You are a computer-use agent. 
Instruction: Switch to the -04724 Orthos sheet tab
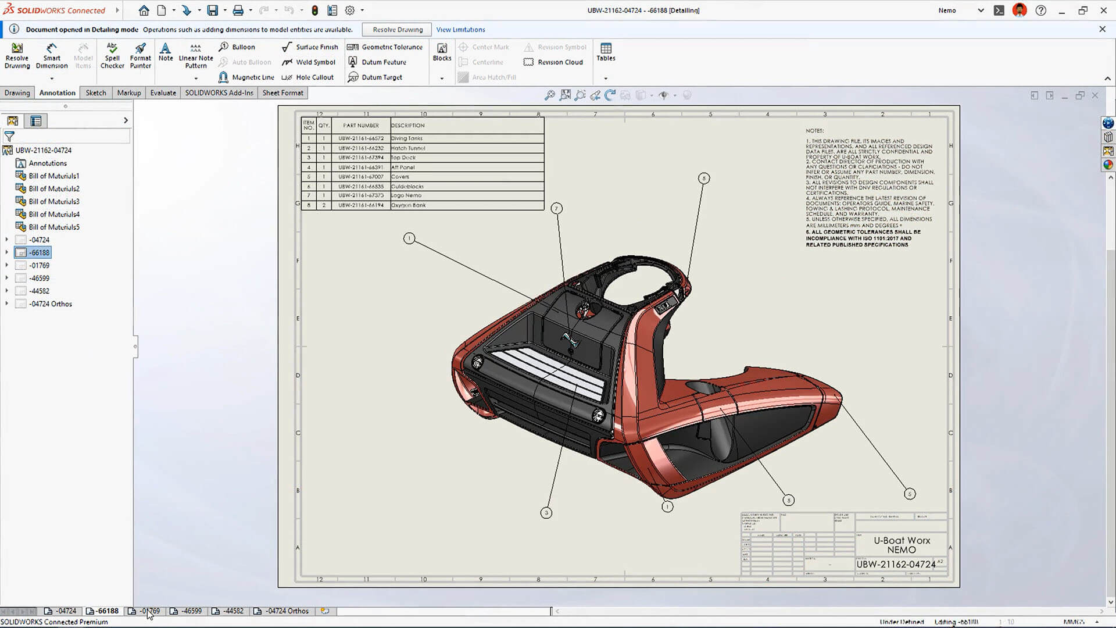coord(281,611)
